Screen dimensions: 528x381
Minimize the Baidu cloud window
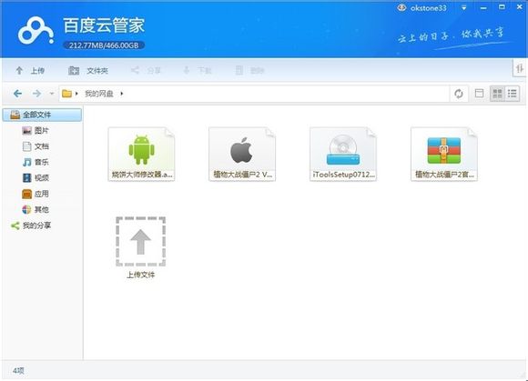pyautogui.click(x=483, y=8)
